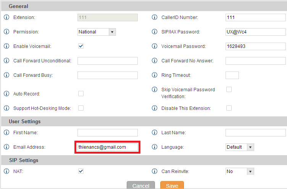Screen dimensions: 287x189
Task: Click the greyed-out Extension field
Action: point(108,17)
